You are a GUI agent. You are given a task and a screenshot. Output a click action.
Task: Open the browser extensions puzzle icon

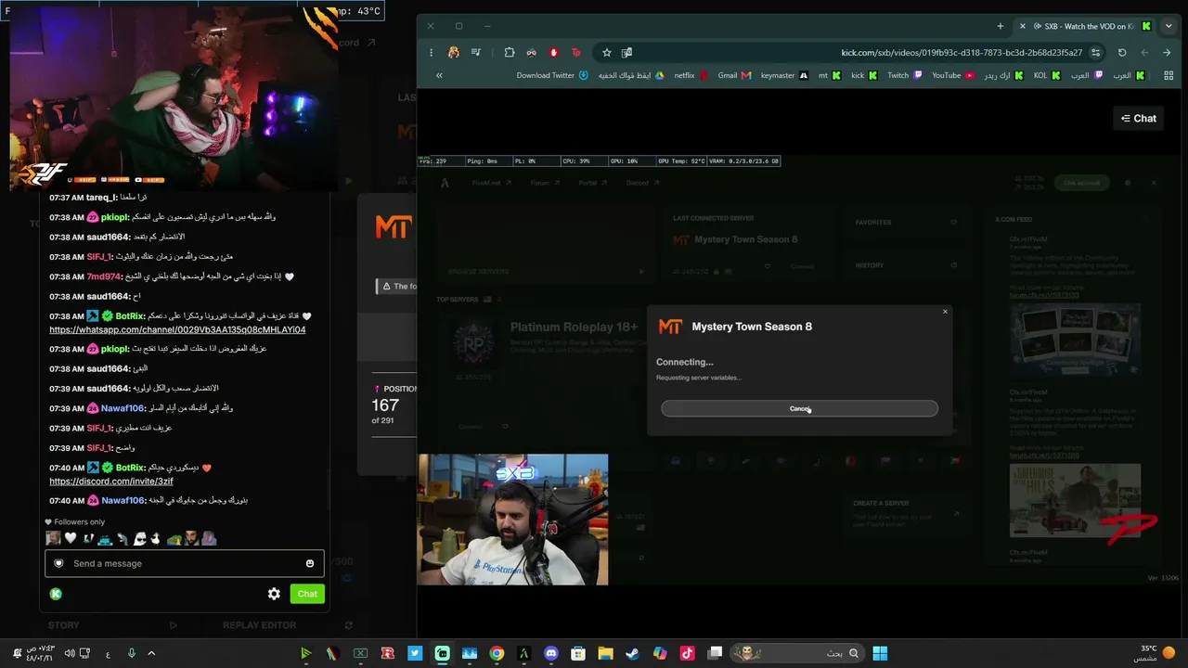click(x=509, y=53)
